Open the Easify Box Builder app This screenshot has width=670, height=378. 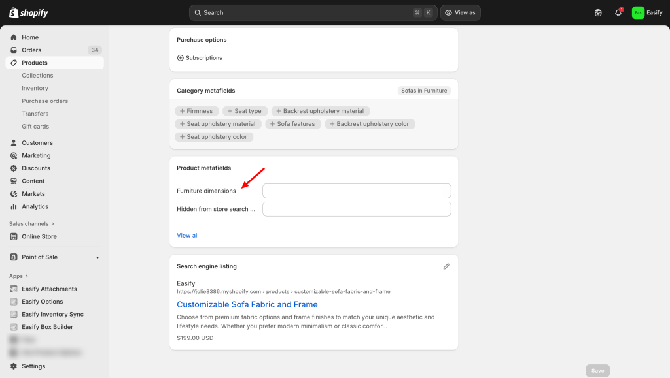pyautogui.click(x=47, y=327)
